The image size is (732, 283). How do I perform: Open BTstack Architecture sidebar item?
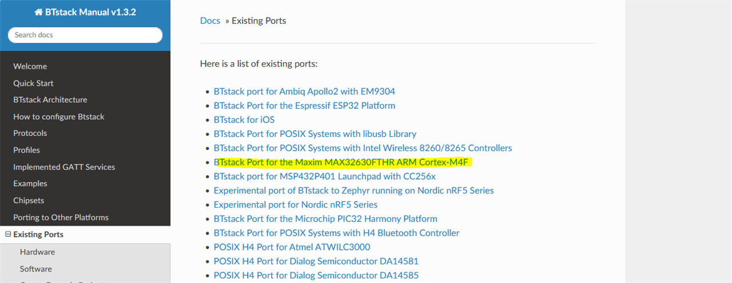pyautogui.click(x=50, y=100)
